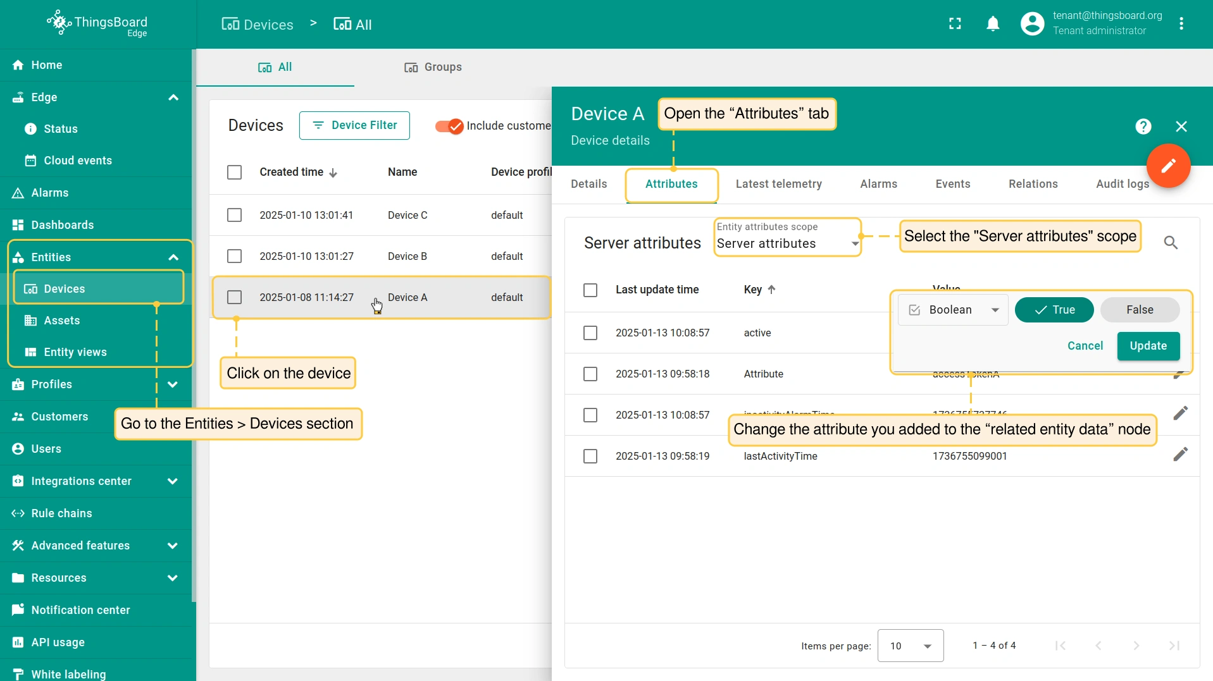Open the Groups tab
Screen dimensions: 1213x681
pos(433,67)
